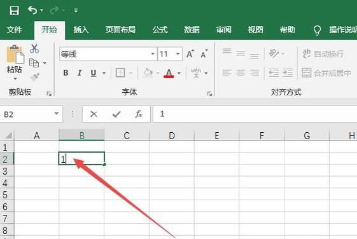Screen dimensions: 357x239
Task: Click the Orientation text angle icon
Action: [274, 53]
